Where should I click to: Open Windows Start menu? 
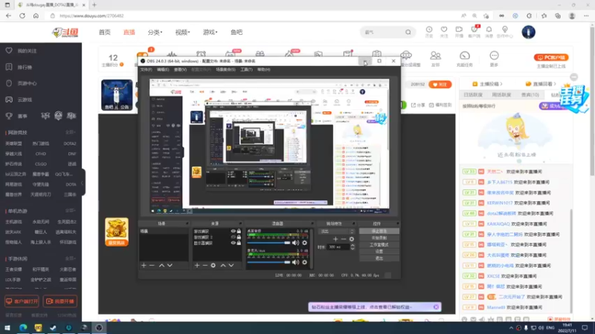point(7,327)
